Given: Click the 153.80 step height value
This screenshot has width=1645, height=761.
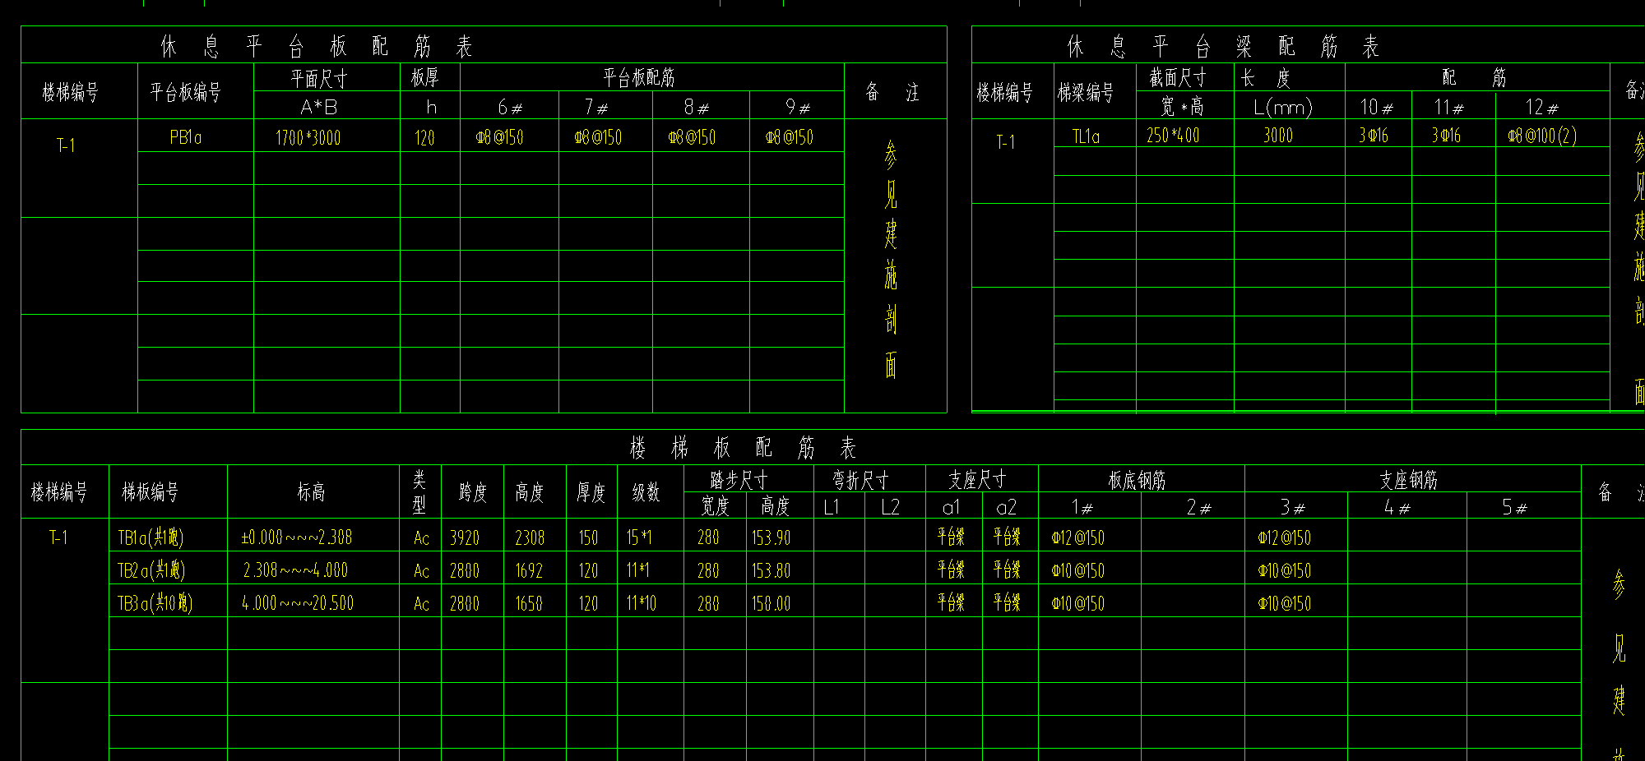Looking at the screenshot, I should [x=771, y=570].
